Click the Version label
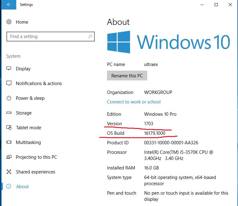 114,124
